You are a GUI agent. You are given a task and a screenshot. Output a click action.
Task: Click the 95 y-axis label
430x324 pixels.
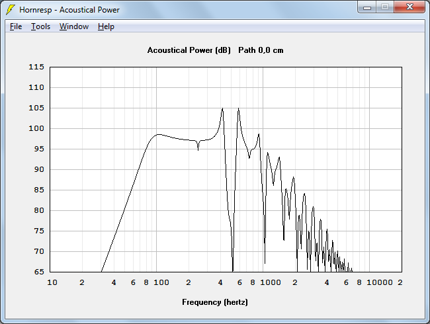tap(39, 149)
